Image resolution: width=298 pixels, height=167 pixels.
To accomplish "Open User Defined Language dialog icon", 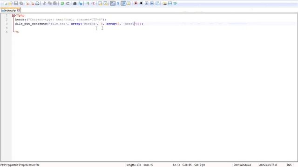I will click(x=129, y=3).
